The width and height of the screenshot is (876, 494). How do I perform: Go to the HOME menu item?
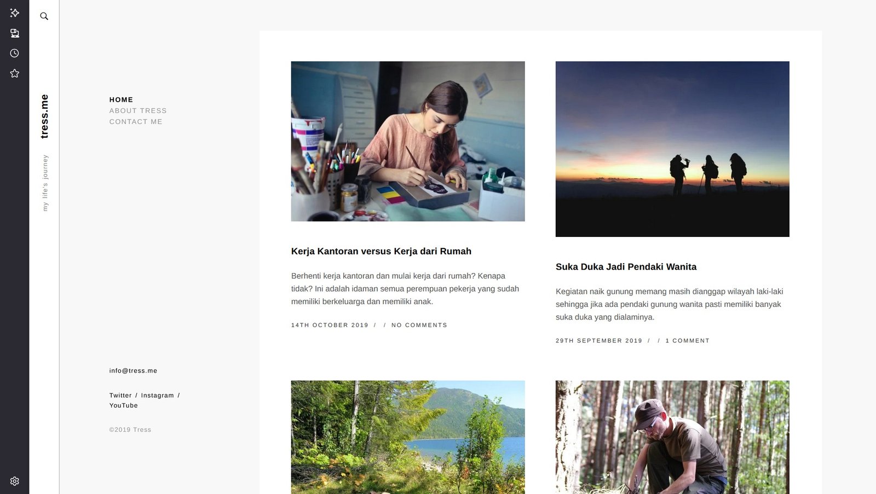click(121, 100)
